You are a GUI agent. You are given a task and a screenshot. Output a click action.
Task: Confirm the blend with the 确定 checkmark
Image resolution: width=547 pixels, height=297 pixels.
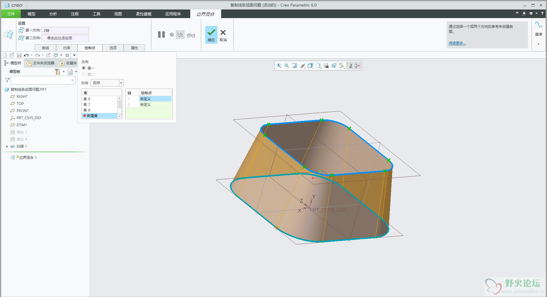(x=211, y=35)
